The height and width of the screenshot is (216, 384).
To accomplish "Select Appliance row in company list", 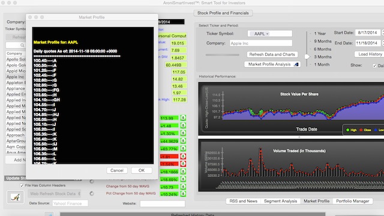I will pyautogui.click(x=16, y=88).
